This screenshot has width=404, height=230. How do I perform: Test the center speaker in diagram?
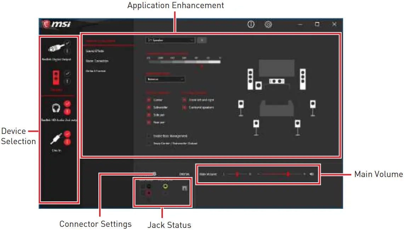277,81
